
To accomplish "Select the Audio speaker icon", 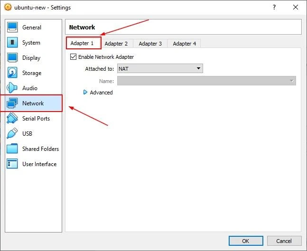I will [13, 88].
